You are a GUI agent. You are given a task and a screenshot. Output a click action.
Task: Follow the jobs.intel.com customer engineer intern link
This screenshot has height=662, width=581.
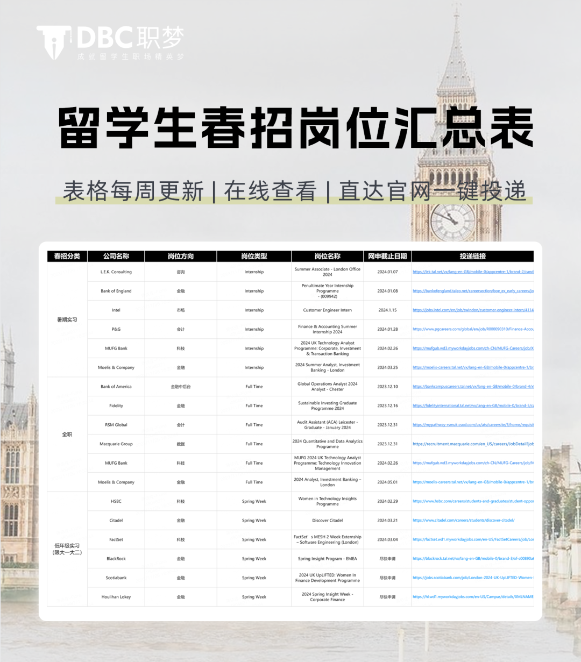pyautogui.click(x=473, y=310)
